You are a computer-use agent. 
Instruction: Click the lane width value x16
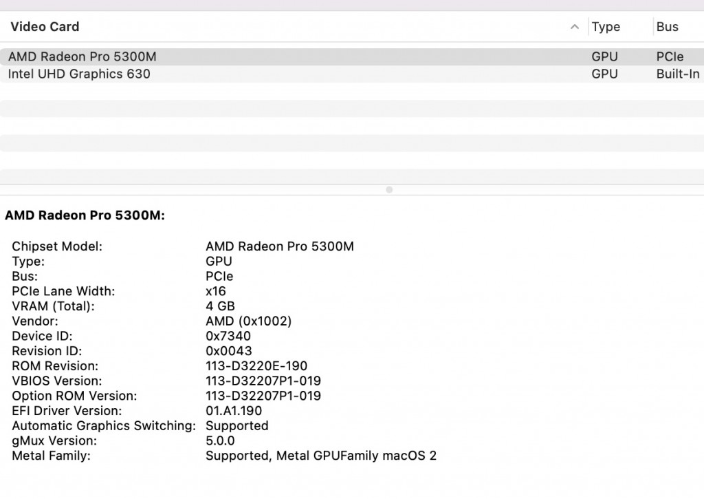[215, 291]
